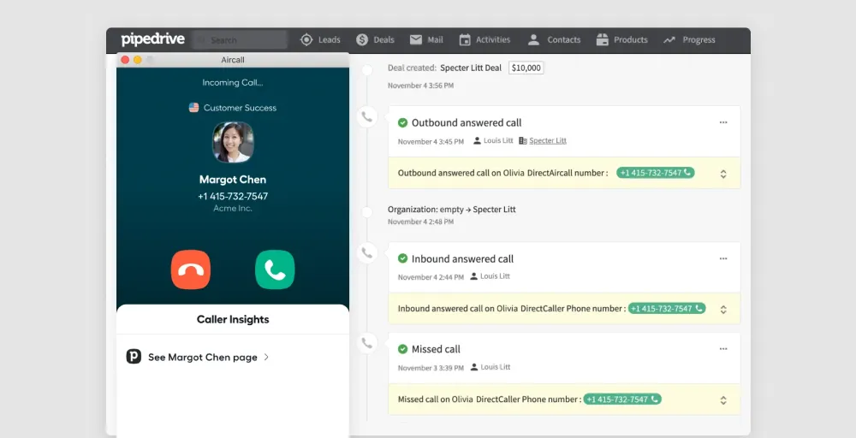Image resolution: width=856 pixels, height=438 pixels.
Task: Click the Specter Litt Deal name
Action: click(471, 68)
